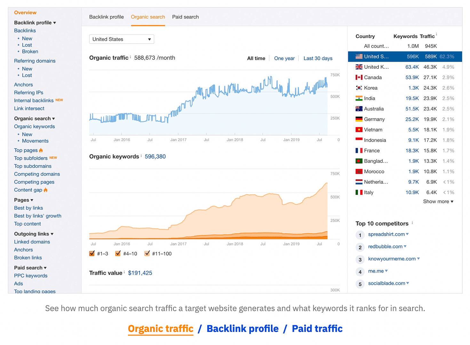This screenshot has width=470, height=345.
Task: Open the United States country dropdown
Action: pyautogui.click(x=121, y=39)
